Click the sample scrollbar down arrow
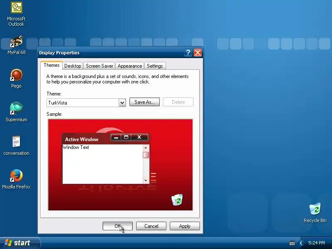The image size is (332, 249). 146,181
